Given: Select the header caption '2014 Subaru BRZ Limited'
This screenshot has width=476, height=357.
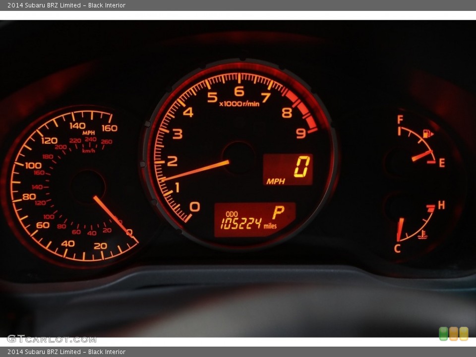Looking at the screenshot, I should pyautogui.click(x=44, y=5).
